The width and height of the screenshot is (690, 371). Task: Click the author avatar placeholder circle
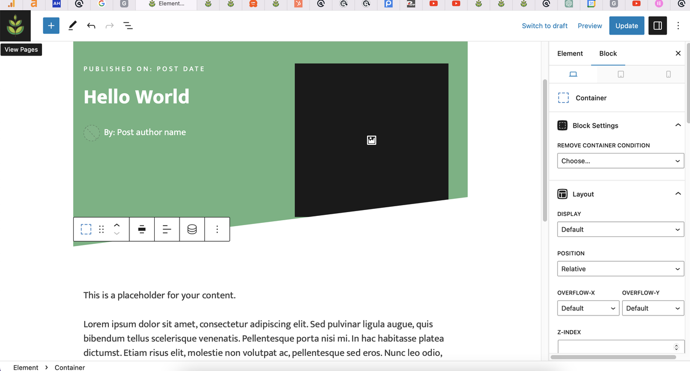point(92,132)
